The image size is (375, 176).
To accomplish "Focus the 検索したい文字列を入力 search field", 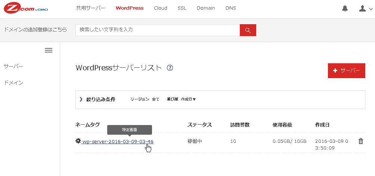I will (158, 30).
